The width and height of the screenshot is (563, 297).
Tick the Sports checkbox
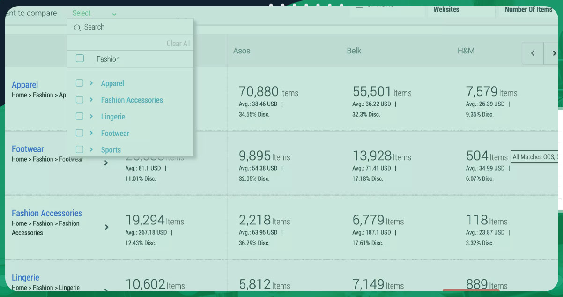click(80, 149)
